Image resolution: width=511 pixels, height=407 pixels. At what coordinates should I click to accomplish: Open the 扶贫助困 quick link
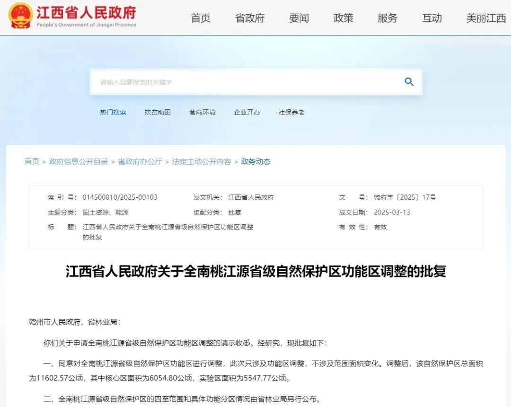(x=158, y=112)
